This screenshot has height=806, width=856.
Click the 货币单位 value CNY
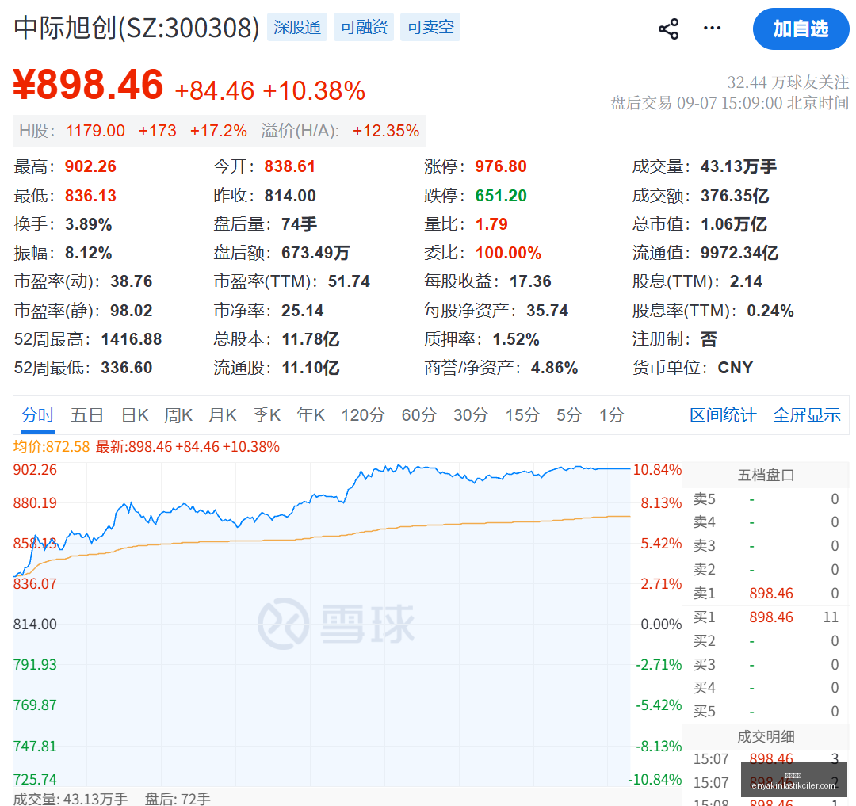[735, 368]
